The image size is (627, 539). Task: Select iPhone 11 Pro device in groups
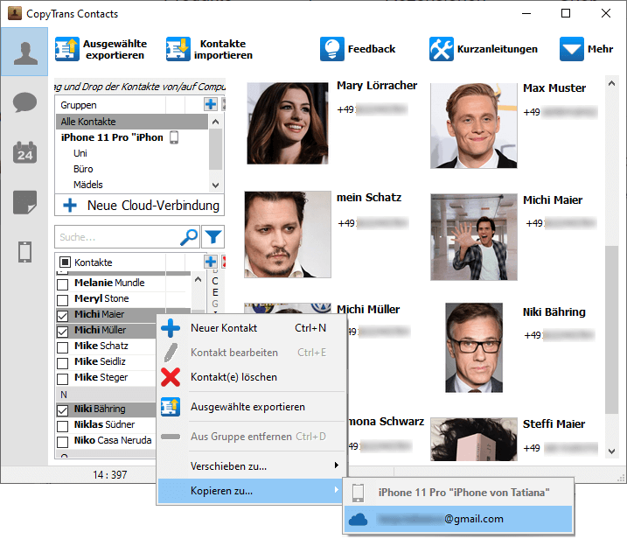click(119, 137)
